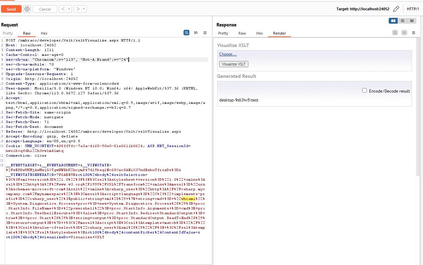Image resolution: width=423 pixels, height=265 pixels.
Task: Open the Raw tab in the Response panel
Action: pyautogui.click(x=242, y=33)
